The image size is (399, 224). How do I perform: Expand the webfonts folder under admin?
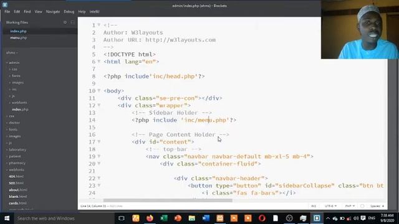pos(19,103)
